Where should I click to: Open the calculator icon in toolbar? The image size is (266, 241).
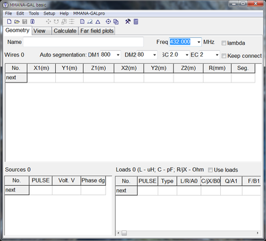coord(136,21)
